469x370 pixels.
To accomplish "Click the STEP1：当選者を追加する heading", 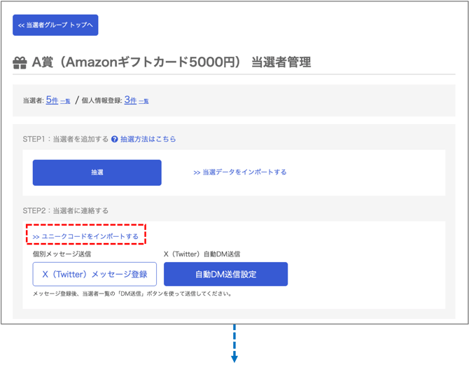I will click(65, 139).
